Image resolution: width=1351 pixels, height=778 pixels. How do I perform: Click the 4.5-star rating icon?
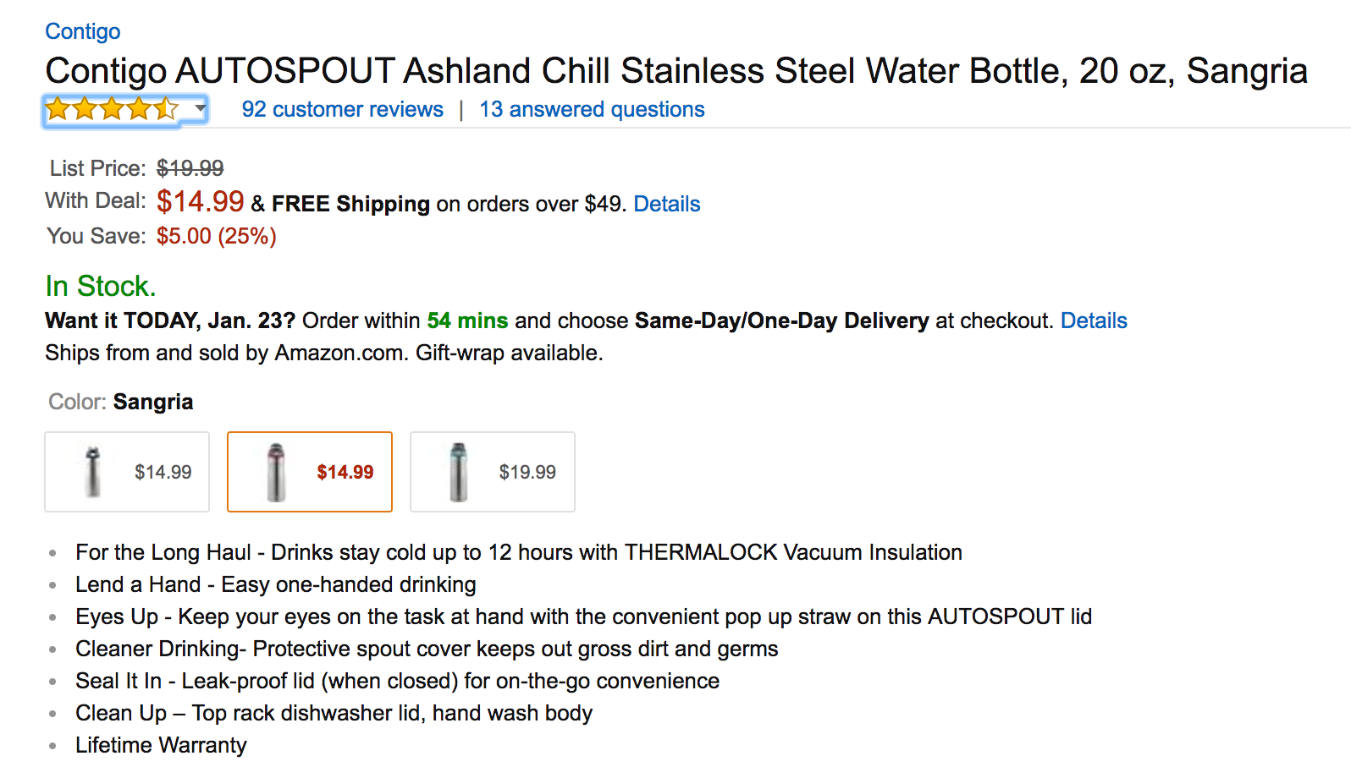coord(111,109)
